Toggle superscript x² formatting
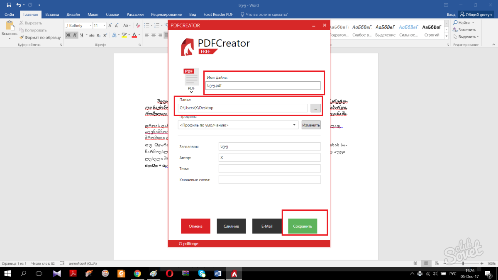The width and height of the screenshot is (498, 280). [105, 35]
